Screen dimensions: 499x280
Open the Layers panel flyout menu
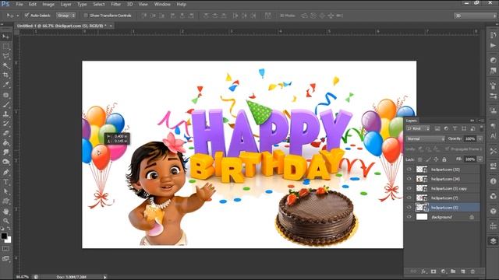(x=481, y=121)
